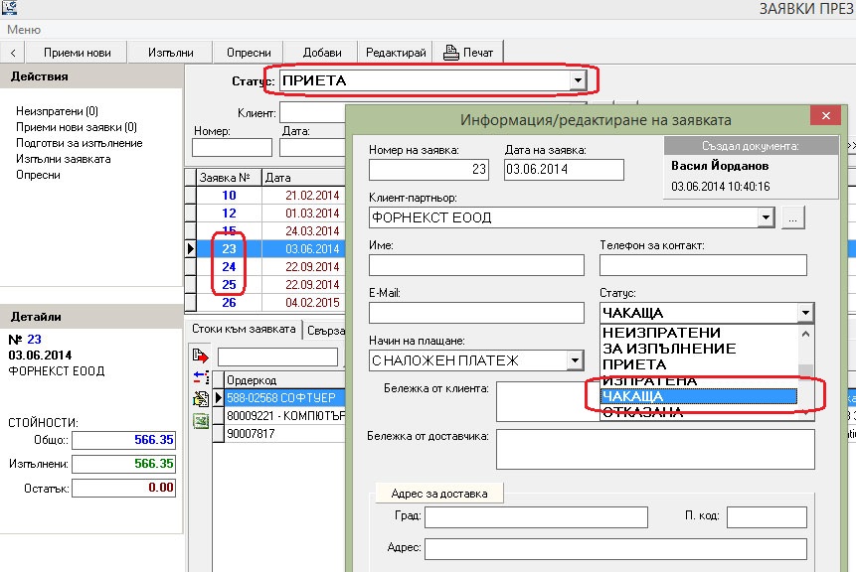Switch to Стоки към заявката tab
Viewport: 856px width, 572px height.
(244, 329)
